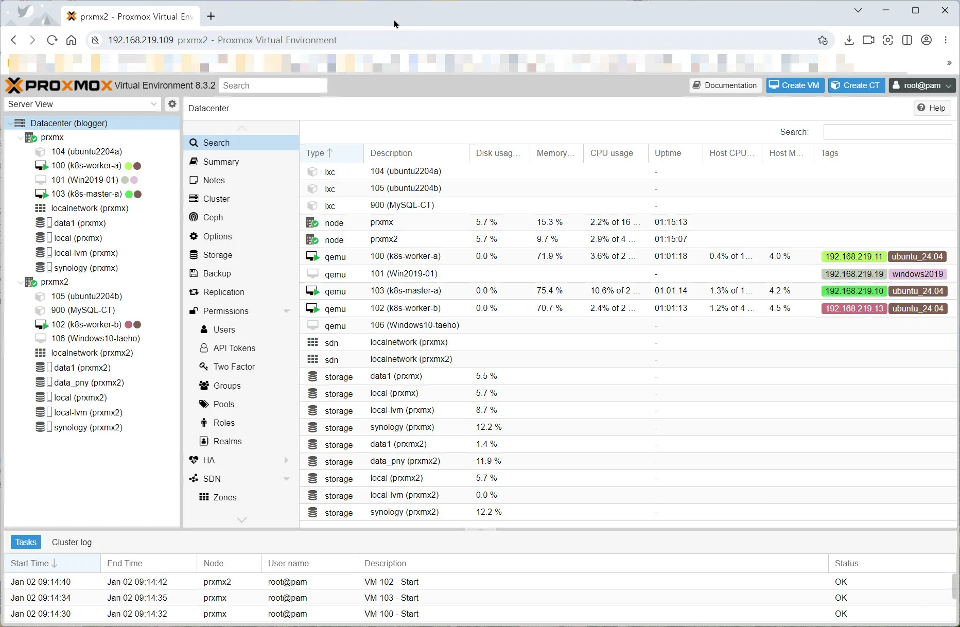Bookmark this page with the star icon
Image resolution: width=960 pixels, height=627 pixels.
(823, 40)
